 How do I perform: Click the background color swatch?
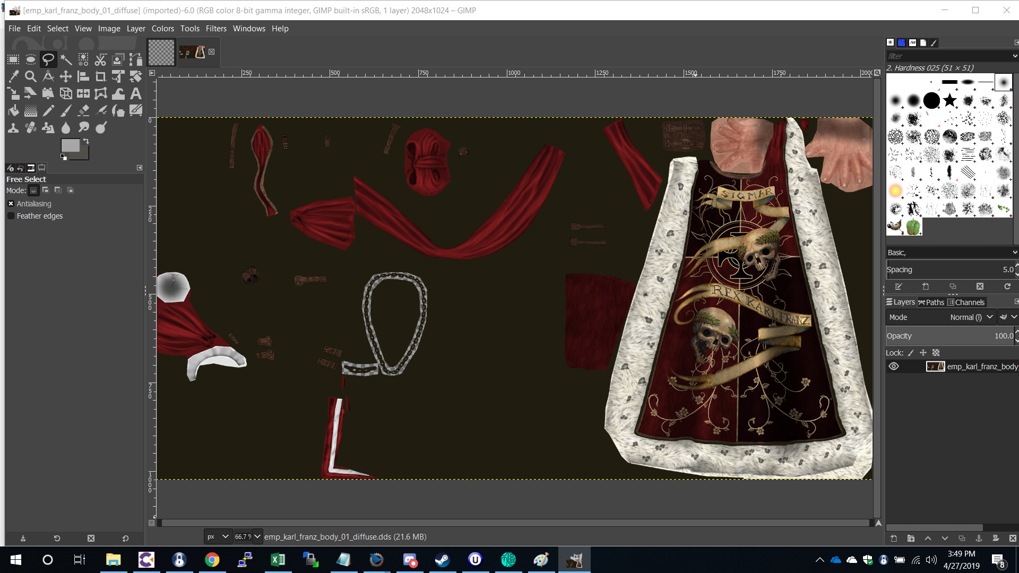click(x=84, y=154)
